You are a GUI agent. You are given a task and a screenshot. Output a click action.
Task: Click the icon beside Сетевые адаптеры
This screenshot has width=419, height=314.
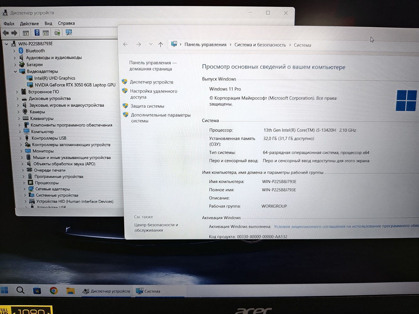click(x=31, y=189)
